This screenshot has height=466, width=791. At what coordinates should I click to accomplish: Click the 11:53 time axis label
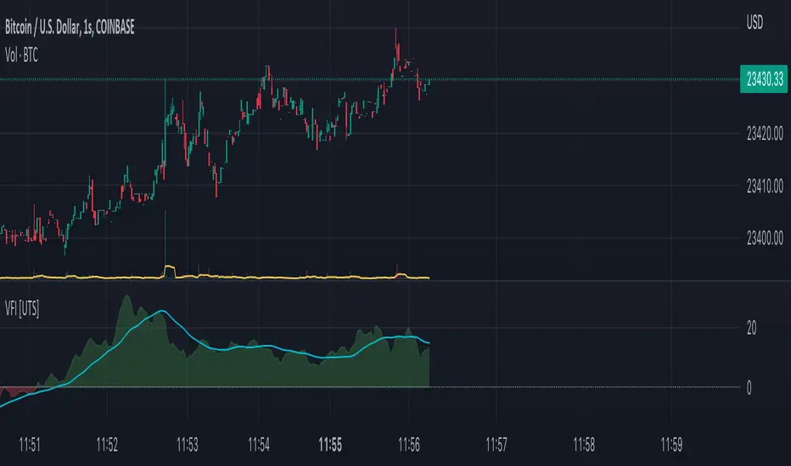pos(188,445)
